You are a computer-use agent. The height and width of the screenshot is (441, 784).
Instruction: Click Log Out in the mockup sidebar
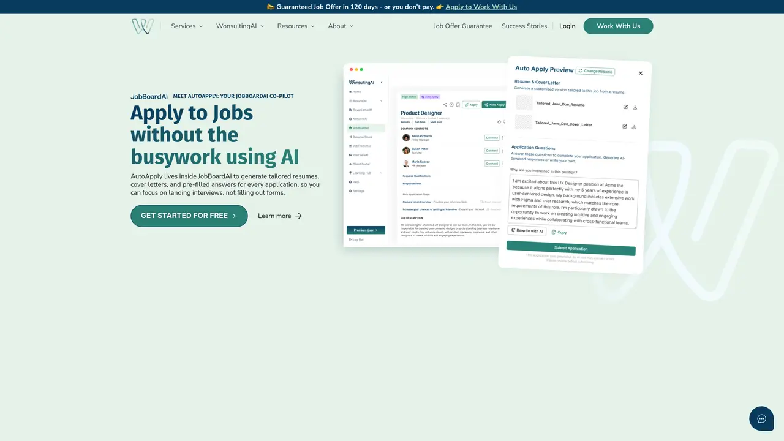coord(356,239)
